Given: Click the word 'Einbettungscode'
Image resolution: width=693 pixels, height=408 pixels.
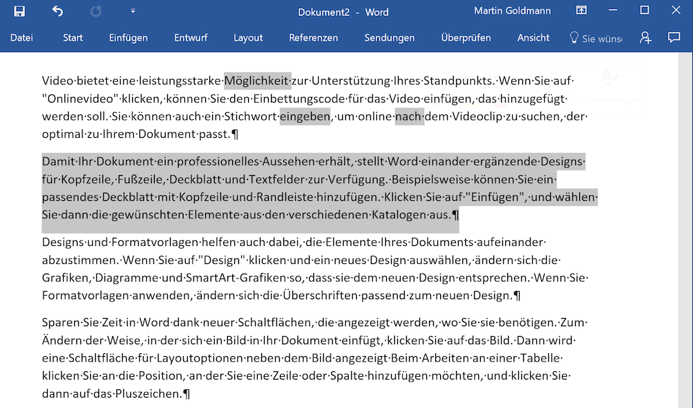Looking at the screenshot, I should (299, 98).
